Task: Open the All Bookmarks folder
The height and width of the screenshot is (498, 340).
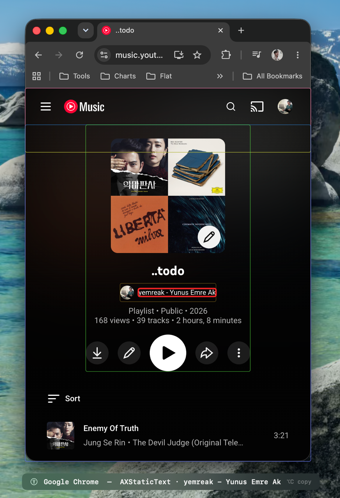Action: pyautogui.click(x=273, y=76)
